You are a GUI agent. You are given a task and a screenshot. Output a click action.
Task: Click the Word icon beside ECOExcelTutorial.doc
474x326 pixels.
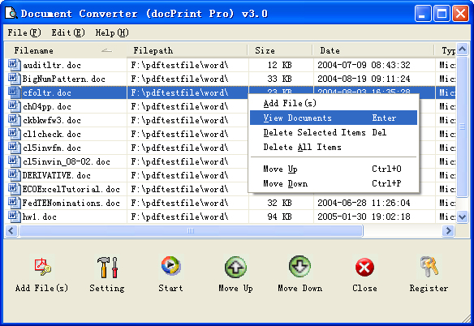tap(14, 189)
